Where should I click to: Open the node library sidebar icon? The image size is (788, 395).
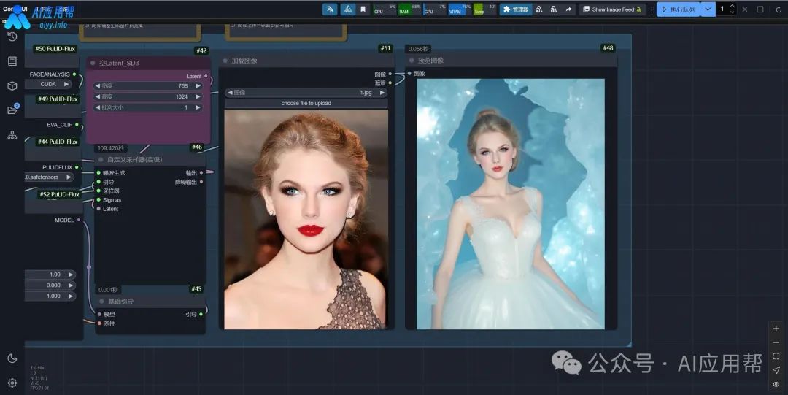[12, 61]
